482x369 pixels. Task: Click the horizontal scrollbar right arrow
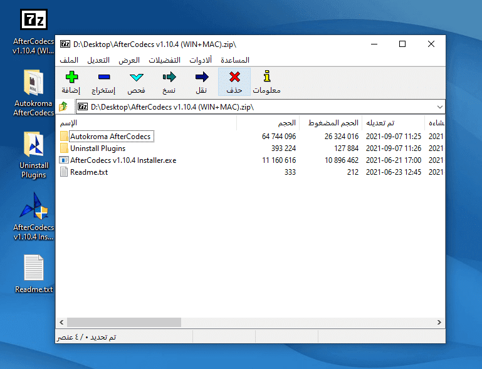(x=439, y=322)
